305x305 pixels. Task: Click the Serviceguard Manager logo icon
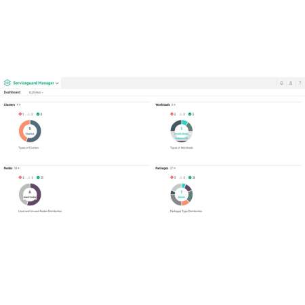7,83
